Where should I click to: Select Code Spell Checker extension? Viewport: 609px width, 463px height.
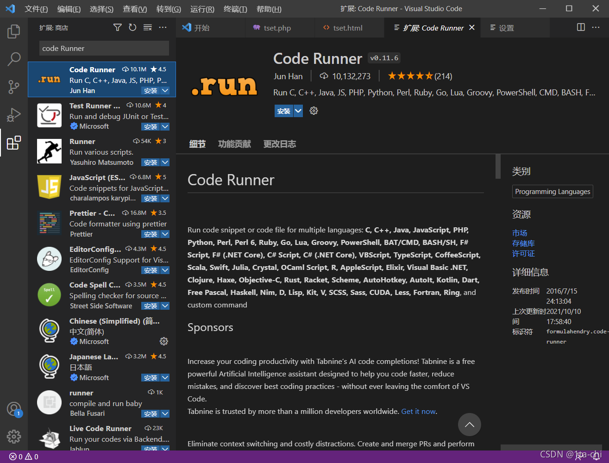(x=102, y=295)
